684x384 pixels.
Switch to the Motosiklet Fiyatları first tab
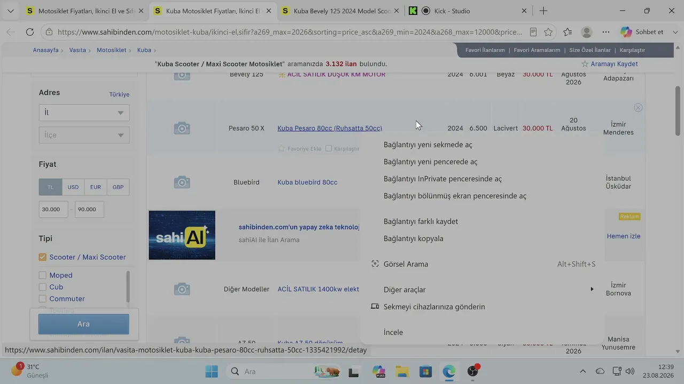point(85,11)
